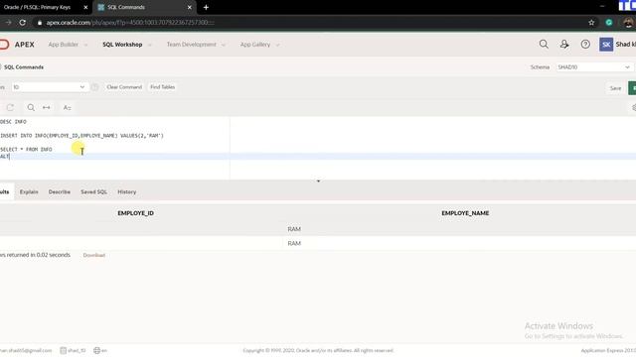Open the Team Development menu
Image resolution: width=636 pixels, height=357 pixels.
(192, 45)
